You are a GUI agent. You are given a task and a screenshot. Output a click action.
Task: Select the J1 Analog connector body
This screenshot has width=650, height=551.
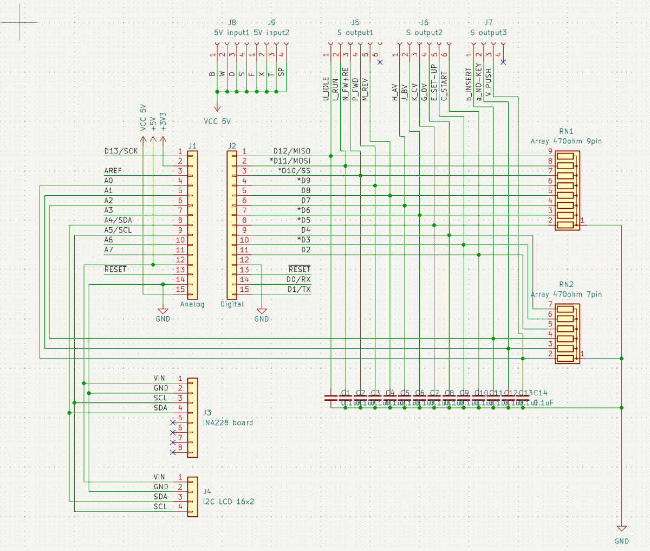pos(192,225)
